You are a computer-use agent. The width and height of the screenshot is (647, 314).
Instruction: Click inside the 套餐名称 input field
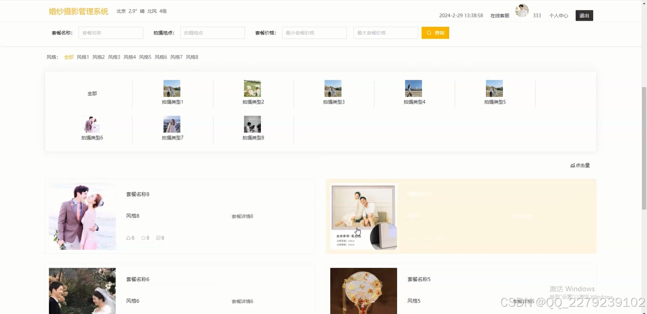coord(110,32)
